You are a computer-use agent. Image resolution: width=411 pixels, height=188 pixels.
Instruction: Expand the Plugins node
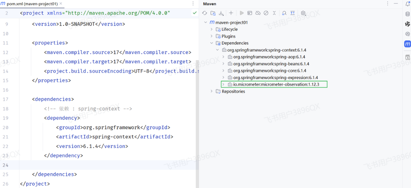point(211,36)
